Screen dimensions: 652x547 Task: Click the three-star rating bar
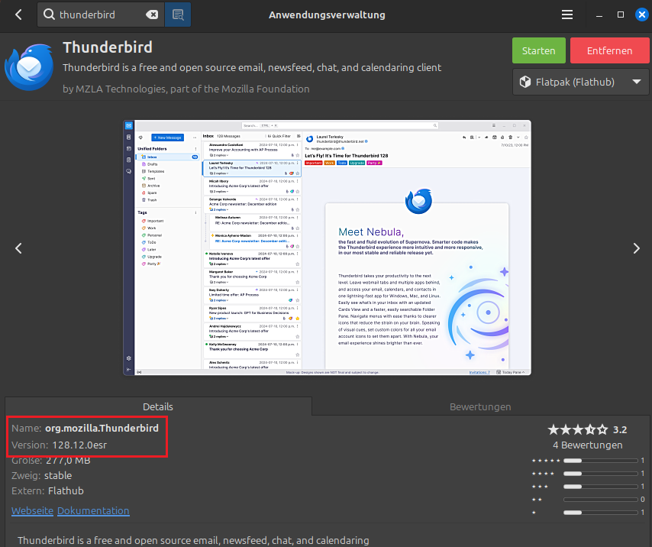[600, 487]
